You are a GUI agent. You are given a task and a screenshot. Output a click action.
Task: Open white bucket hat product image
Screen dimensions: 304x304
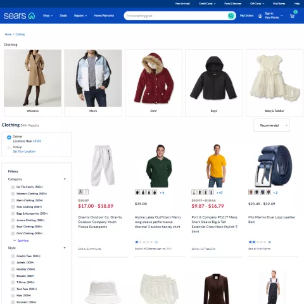tap(103, 293)
